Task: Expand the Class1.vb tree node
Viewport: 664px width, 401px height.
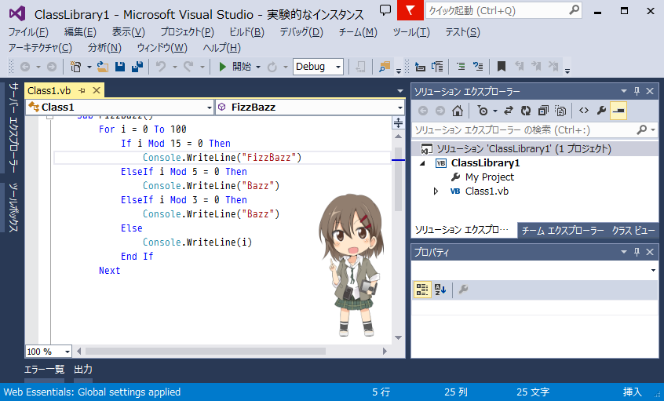Action: [x=436, y=191]
